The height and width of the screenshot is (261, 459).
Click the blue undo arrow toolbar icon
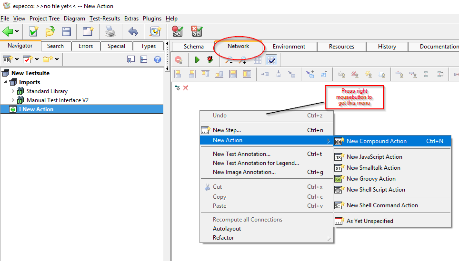pyautogui.click(x=133, y=32)
